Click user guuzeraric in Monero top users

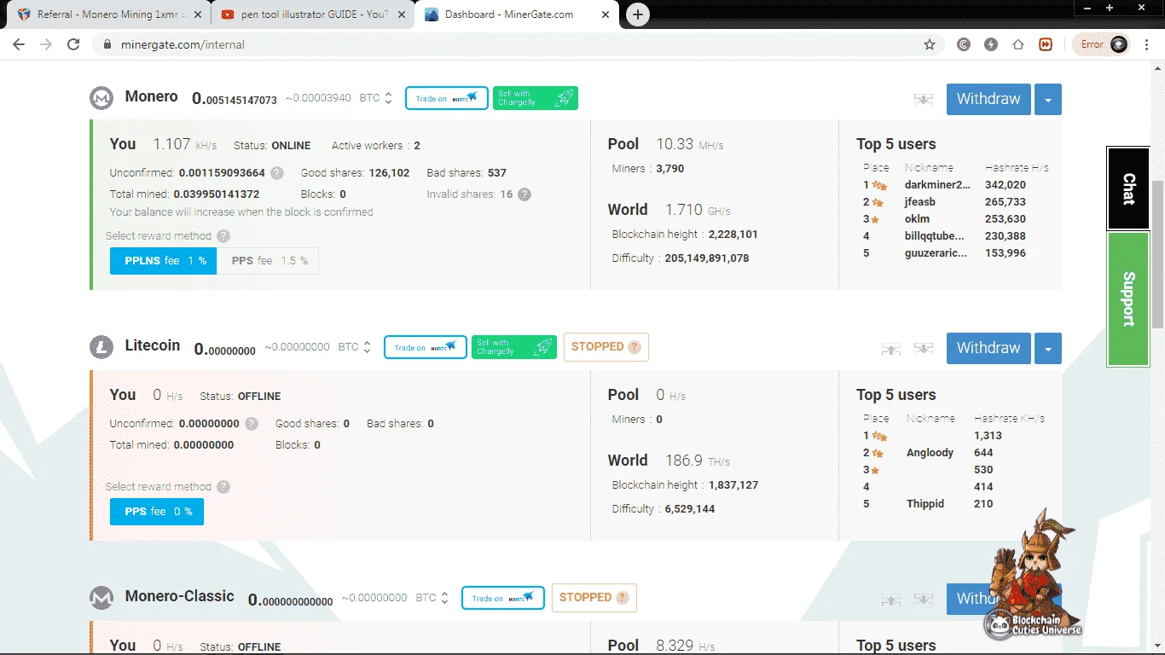[x=936, y=253]
